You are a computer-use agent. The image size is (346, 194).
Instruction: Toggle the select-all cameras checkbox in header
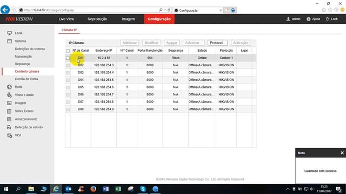pos(68,51)
